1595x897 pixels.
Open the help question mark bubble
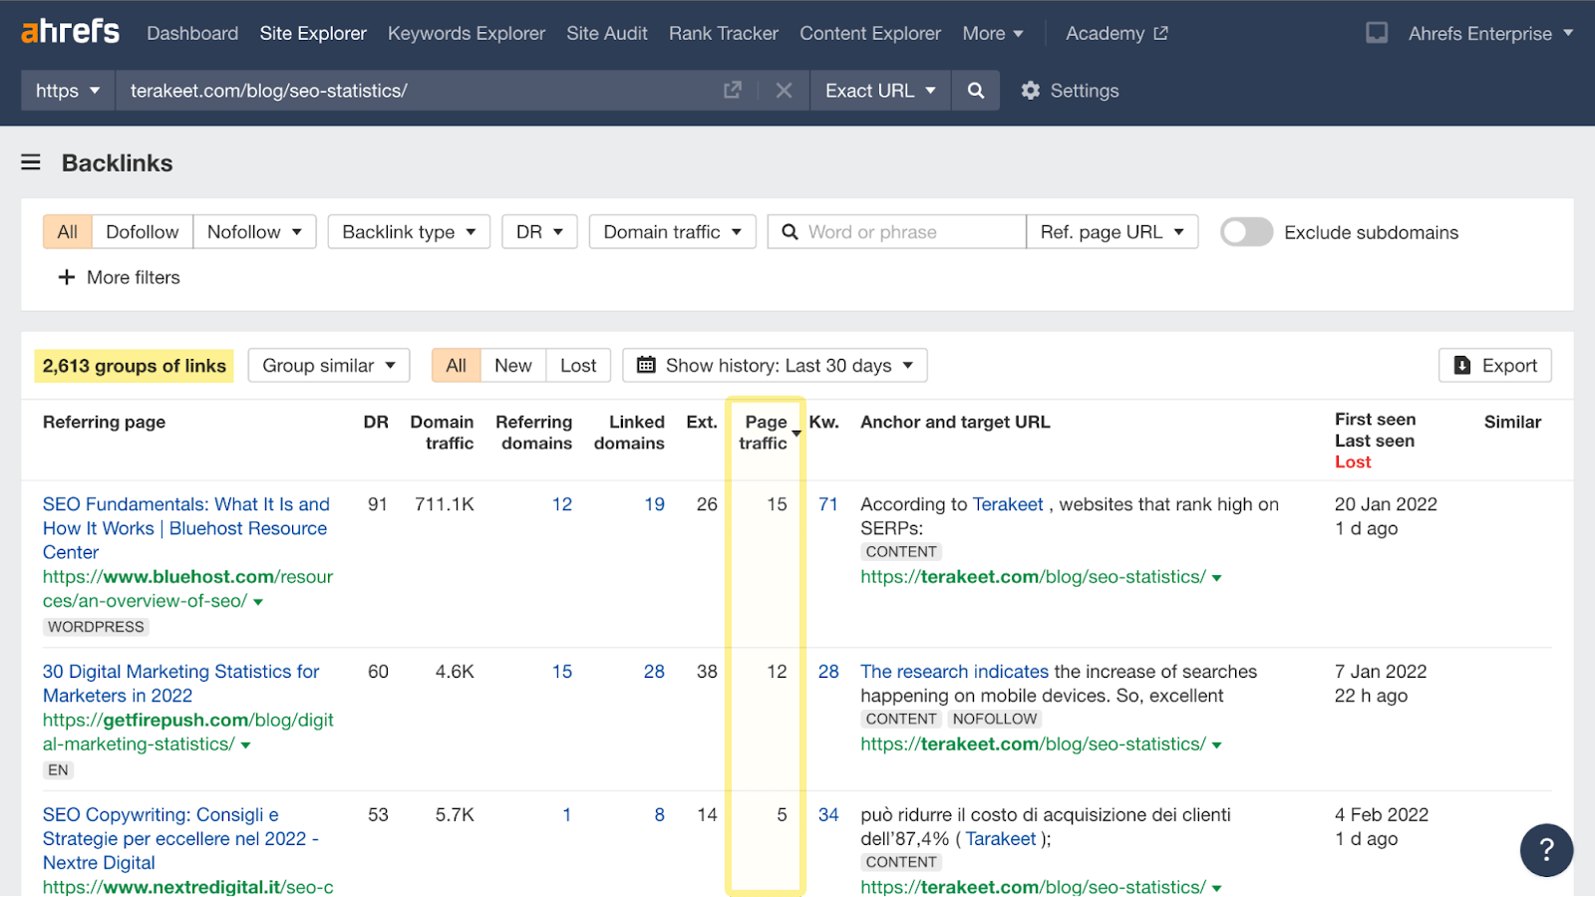tap(1546, 850)
